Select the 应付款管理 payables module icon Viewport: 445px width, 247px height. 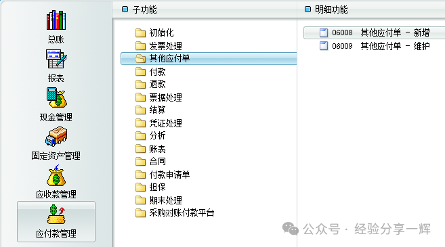(x=56, y=221)
